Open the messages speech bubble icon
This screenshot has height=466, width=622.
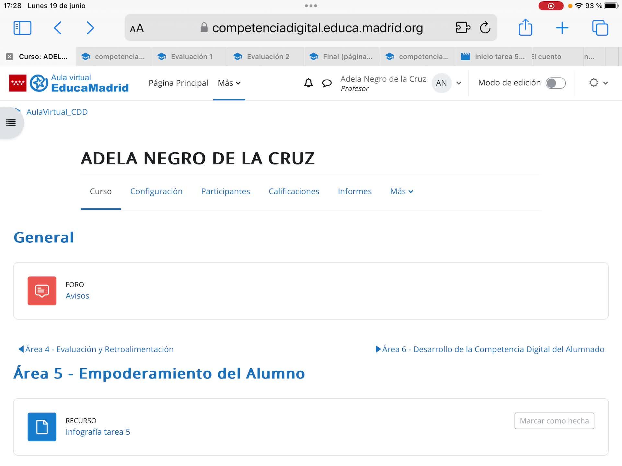(x=327, y=83)
